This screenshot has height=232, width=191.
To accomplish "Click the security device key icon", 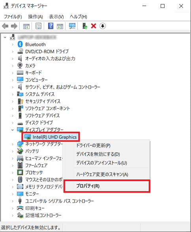I will tap(21, 101).
